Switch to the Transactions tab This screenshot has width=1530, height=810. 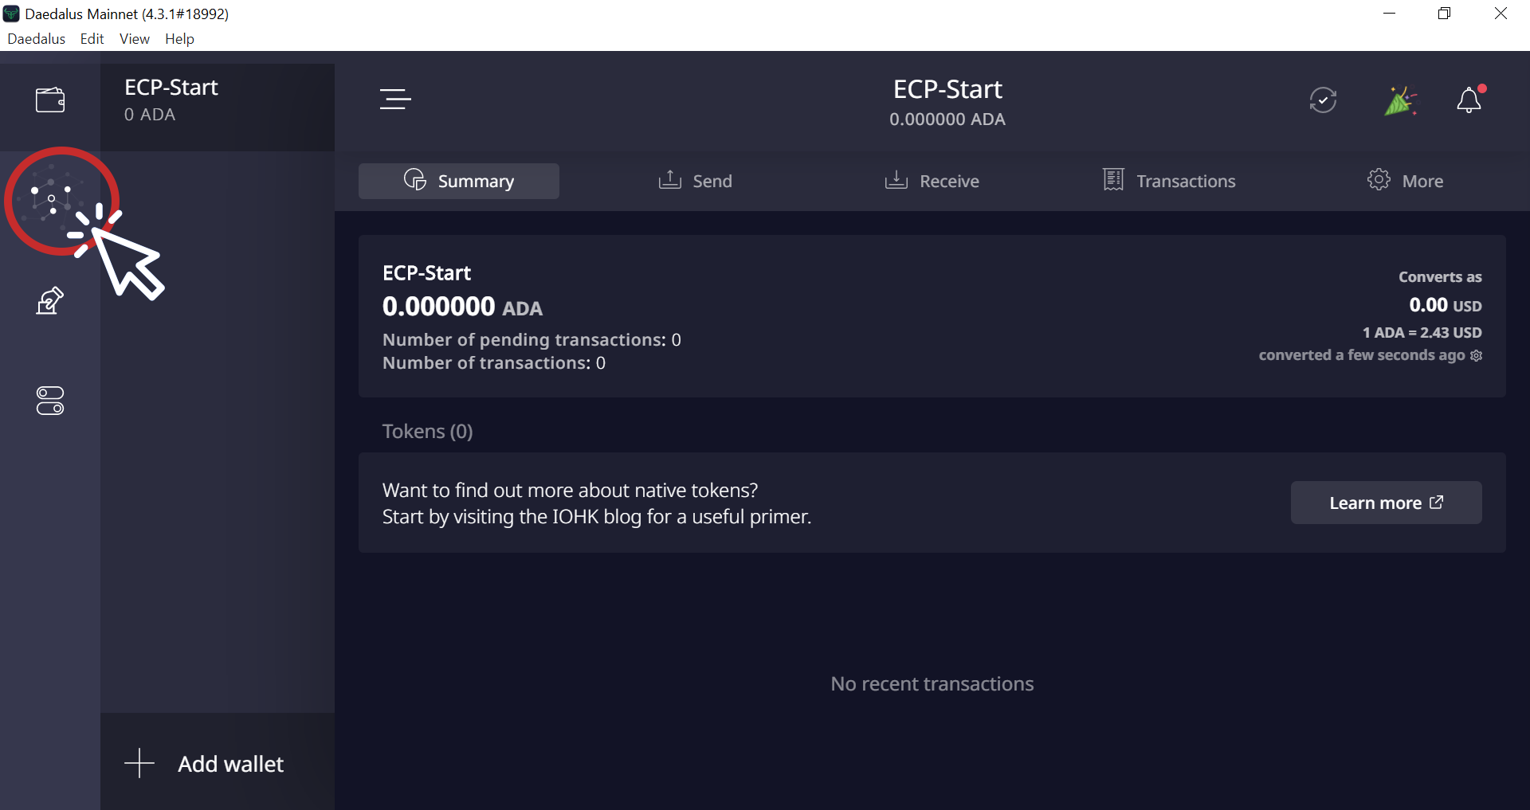click(1168, 181)
